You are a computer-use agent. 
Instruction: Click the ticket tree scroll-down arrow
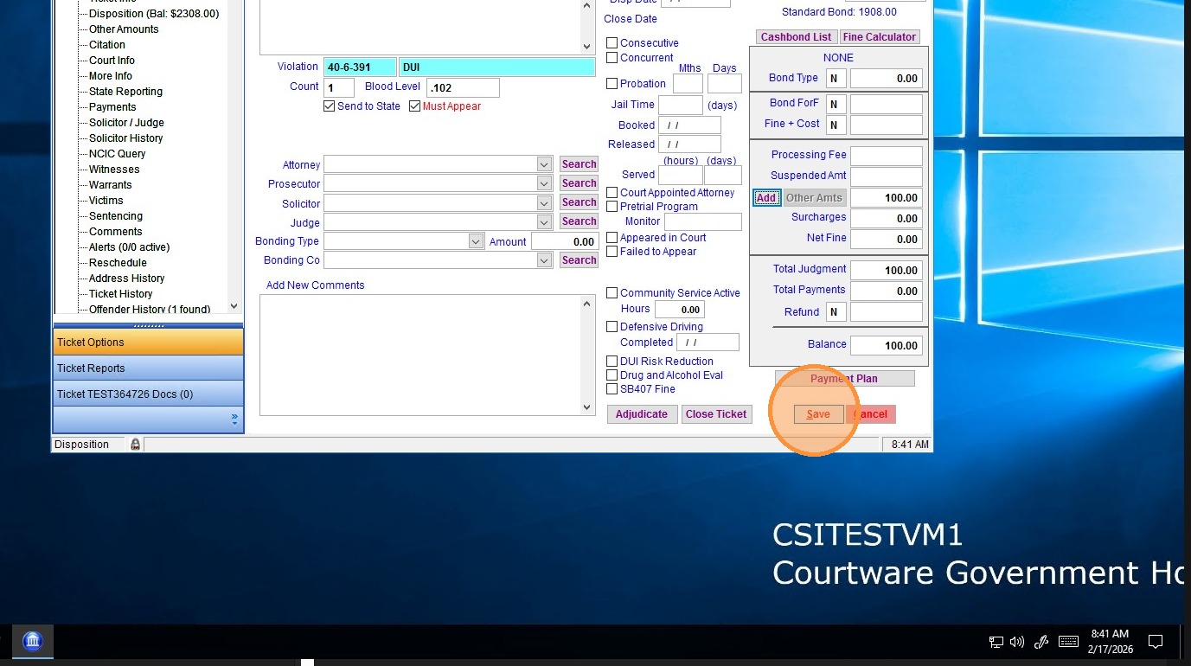pyautogui.click(x=234, y=307)
